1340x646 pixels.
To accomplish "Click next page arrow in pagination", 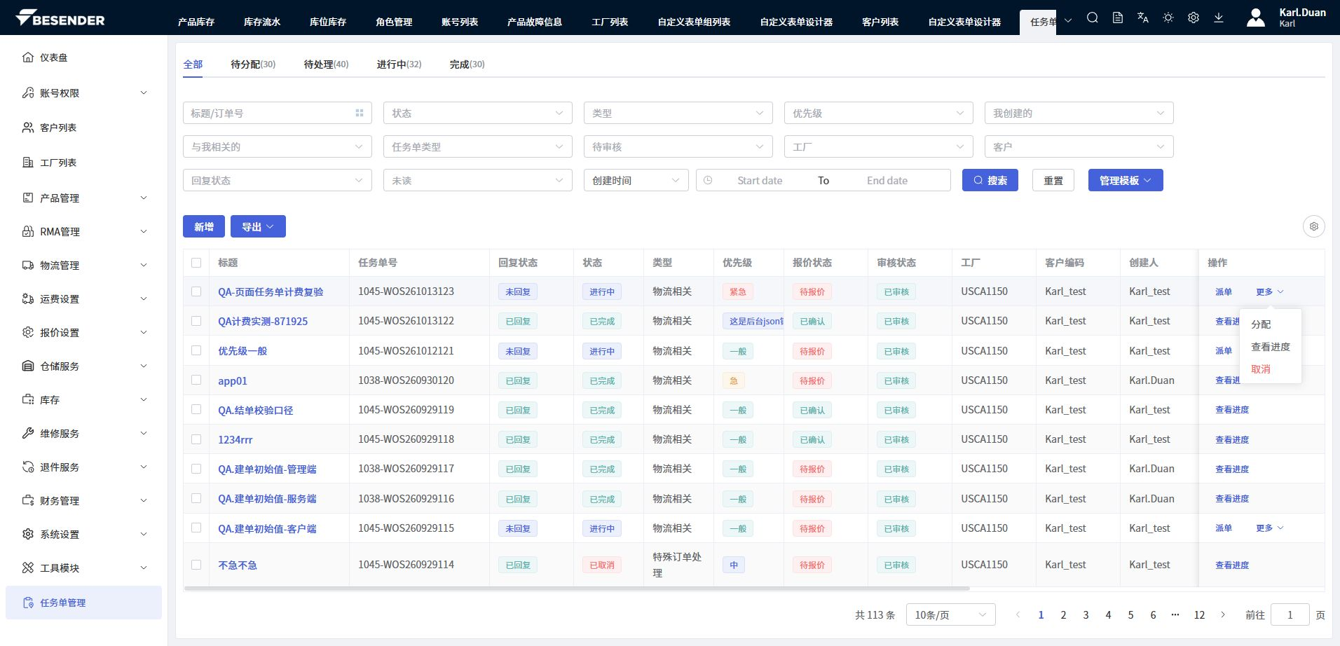I will point(1223,614).
